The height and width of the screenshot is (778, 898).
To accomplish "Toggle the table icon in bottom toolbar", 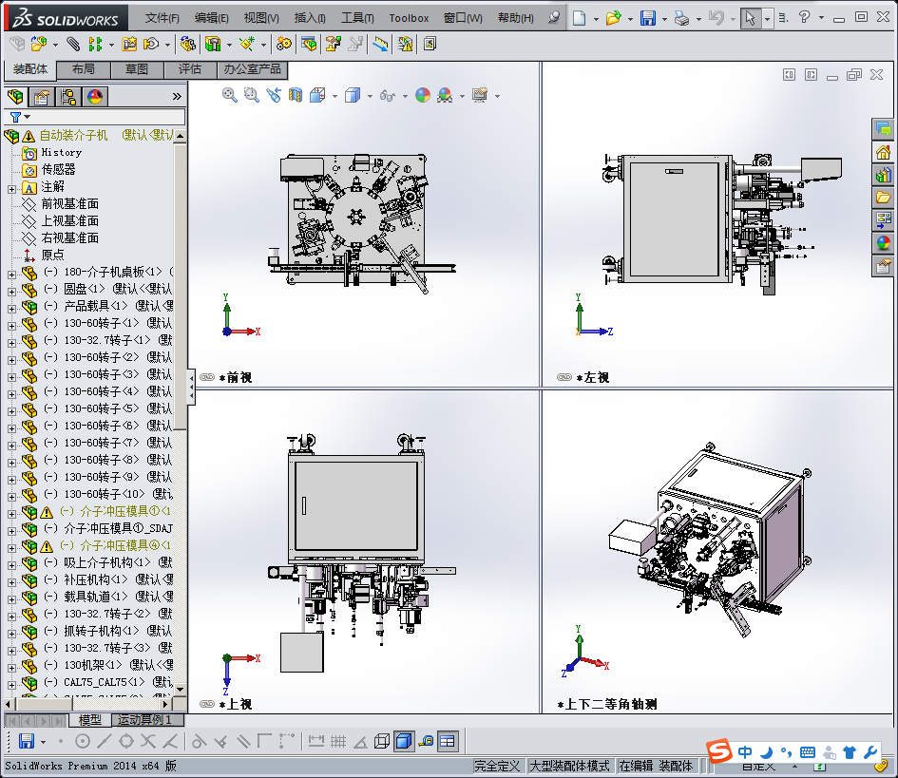I will 448,742.
